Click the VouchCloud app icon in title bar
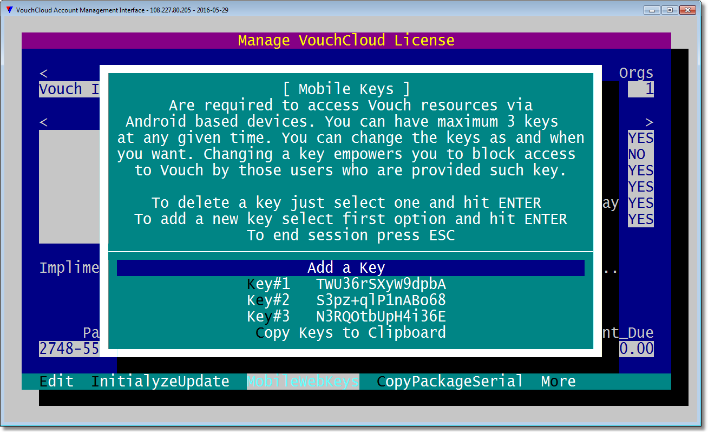Viewport: 708px width, 433px height. pyautogui.click(x=9, y=10)
